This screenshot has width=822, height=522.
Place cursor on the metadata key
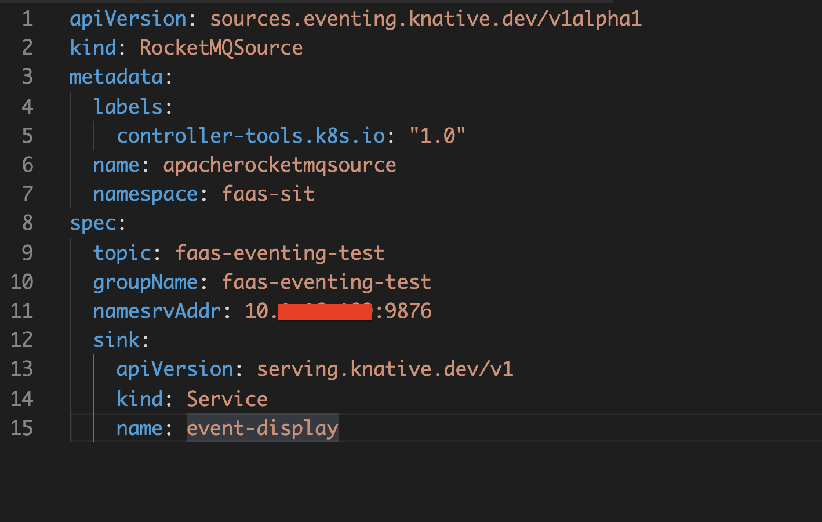pyautogui.click(x=116, y=77)
